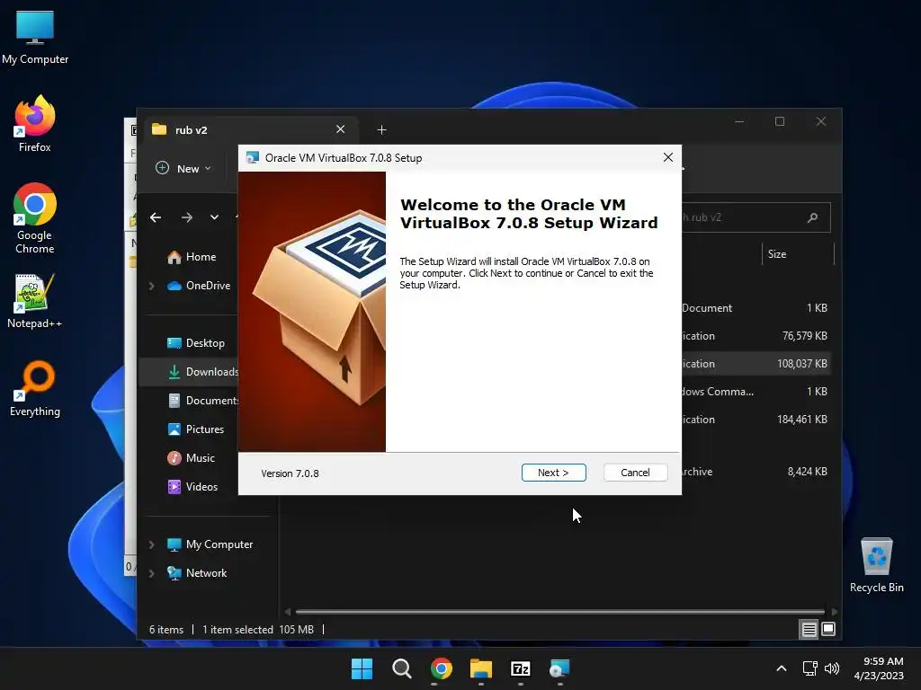
Task: Open Desktop in the navigation pane
Action: [x=195, y=343]
